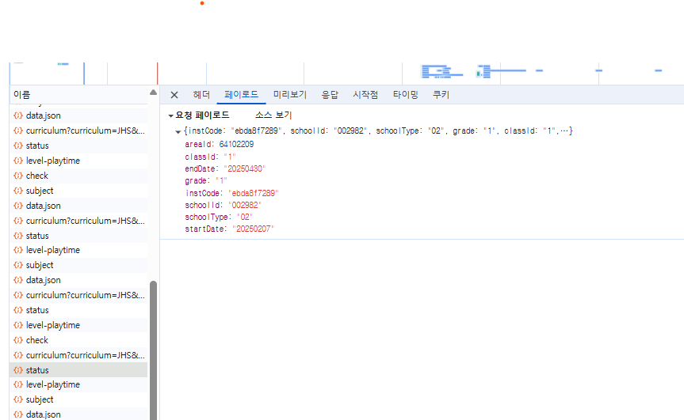Collapse the instCode payload object arrow
The image size is (684, 420).
coord(178,131)
